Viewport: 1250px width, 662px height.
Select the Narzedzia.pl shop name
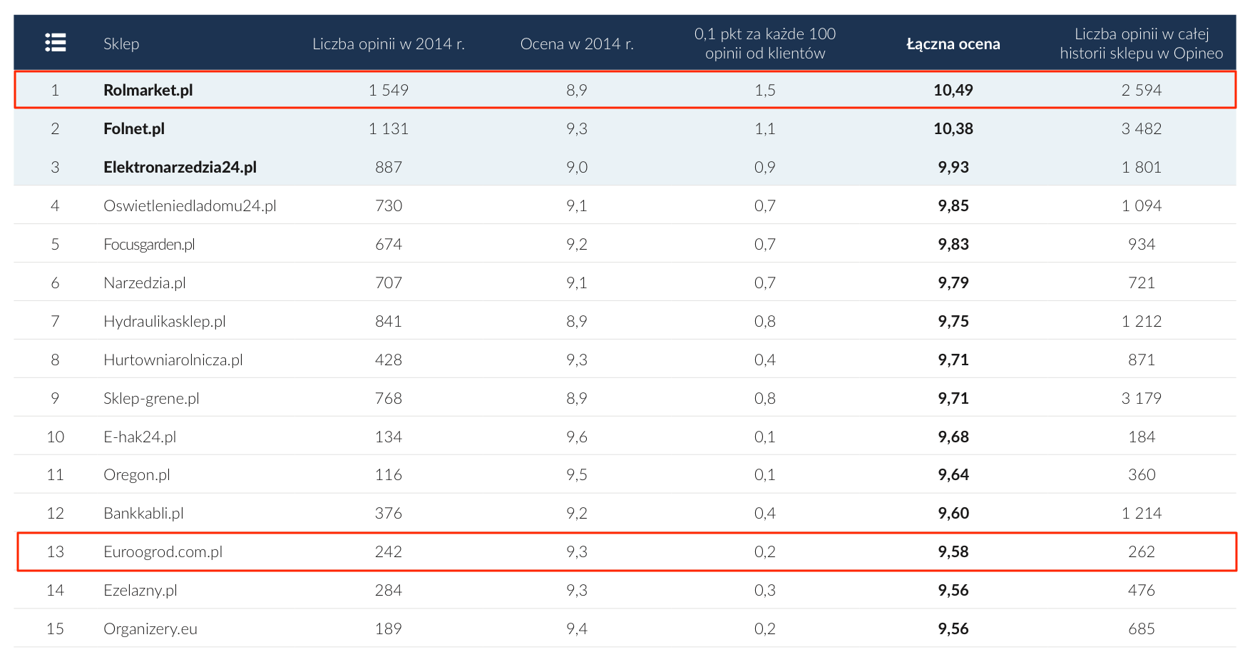click(145, 282)
